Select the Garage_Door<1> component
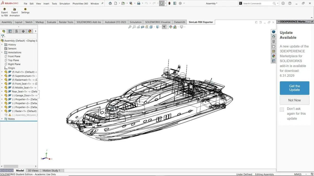This screenshot has height=176, width=314. click(x=25, y=95)
